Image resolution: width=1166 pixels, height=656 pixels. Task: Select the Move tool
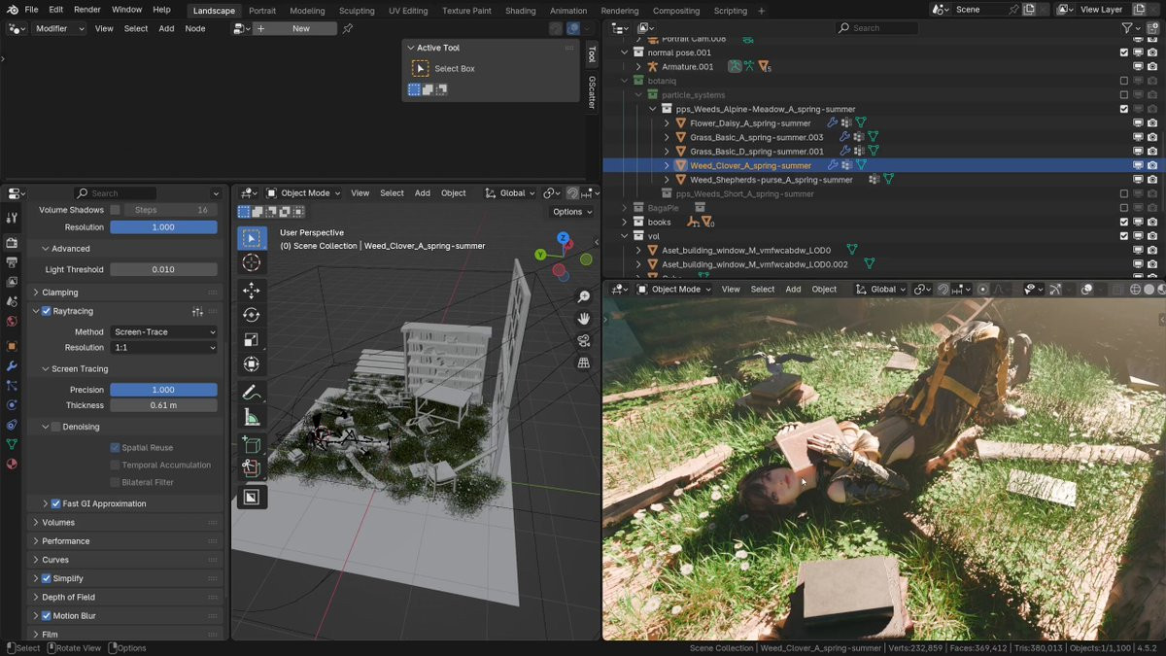251,290
